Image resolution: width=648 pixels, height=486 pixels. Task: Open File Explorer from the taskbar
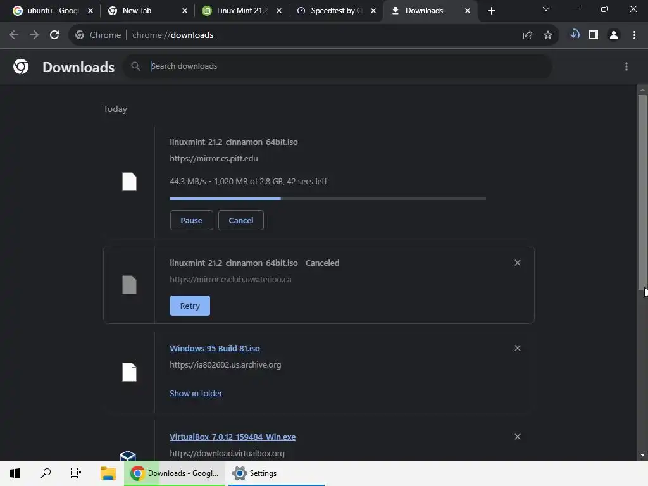[x=108, y=473]
